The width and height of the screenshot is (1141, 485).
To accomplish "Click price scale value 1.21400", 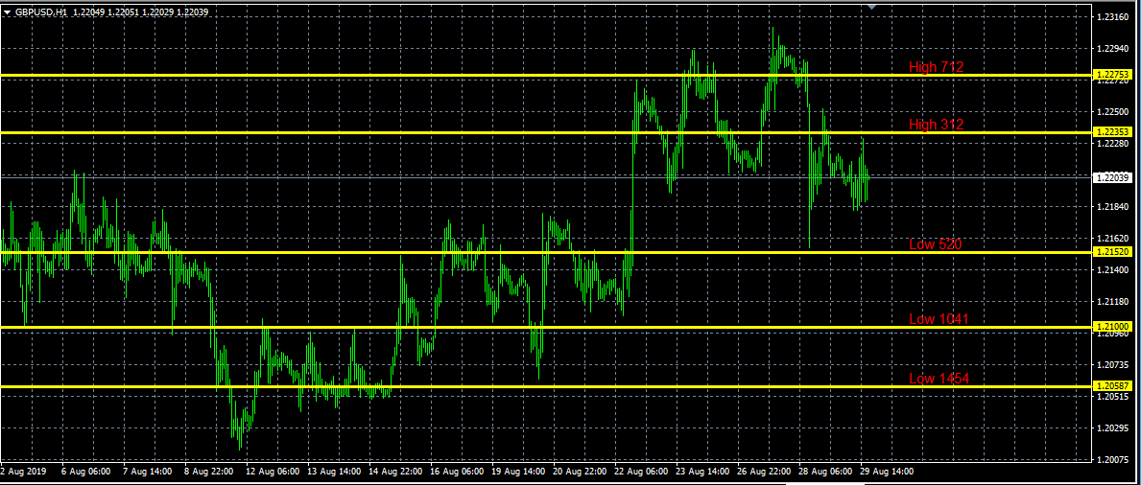I will pyautogui.click(x=1112, y=270).
